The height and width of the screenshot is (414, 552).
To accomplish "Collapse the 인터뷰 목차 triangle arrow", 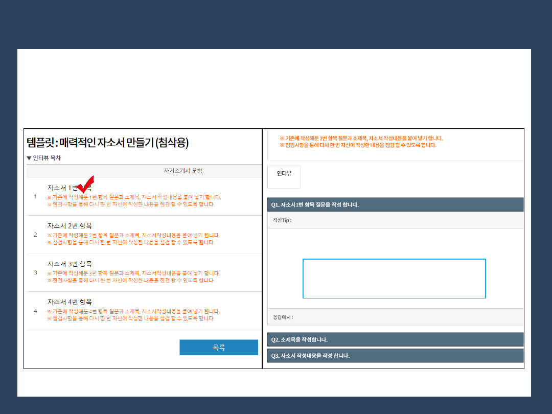I will click(29, 158).
